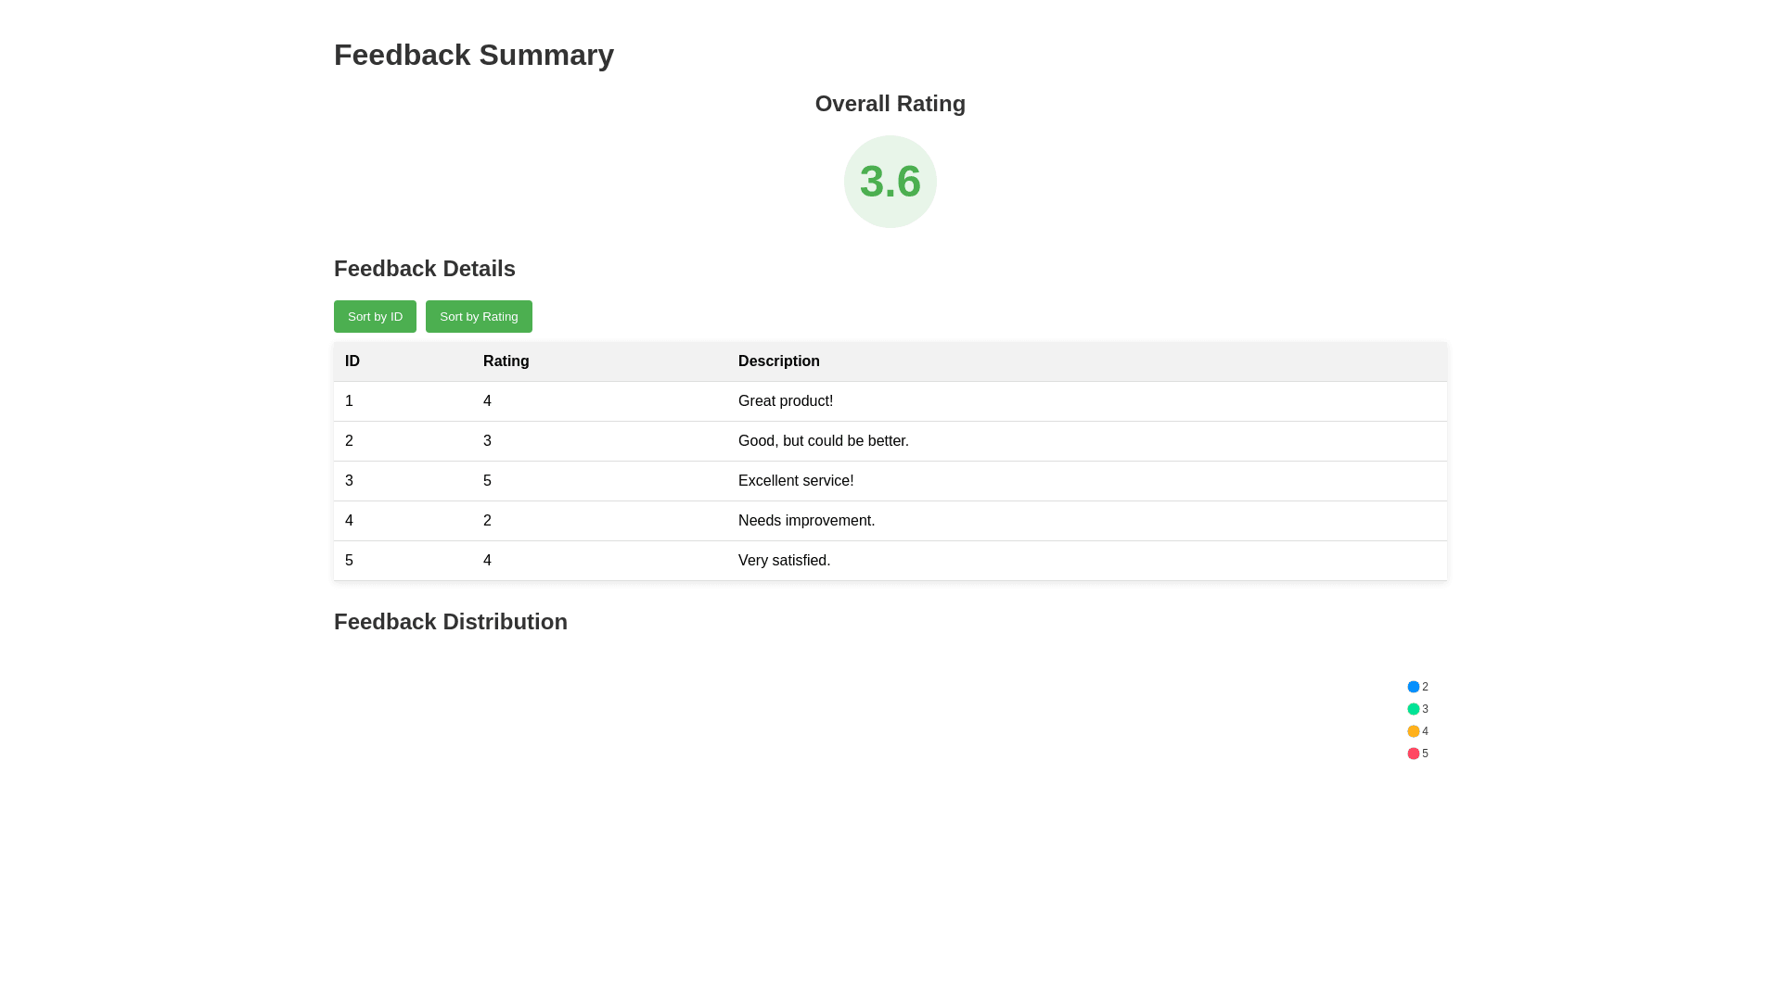The width and height of the screenshot is (1781, 1001).
Task: Click the Overall Rating heading
Action: point(890,104)
